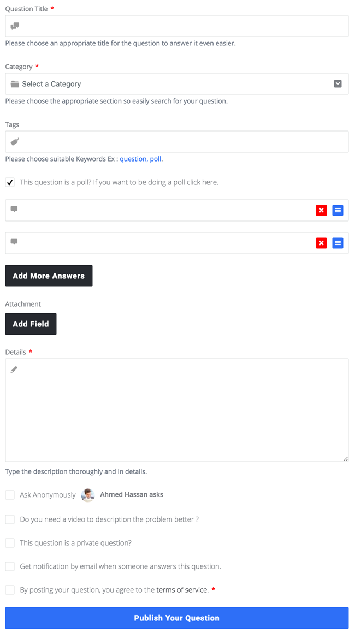This screenshot has height=633, width=355.
Task: Click Ahmed Hassan's avatar picture
Action: tap(88, 495)
